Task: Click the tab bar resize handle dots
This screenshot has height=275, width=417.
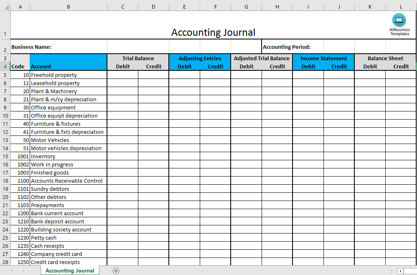Action: pyautogui.click(x=391, y=271)
